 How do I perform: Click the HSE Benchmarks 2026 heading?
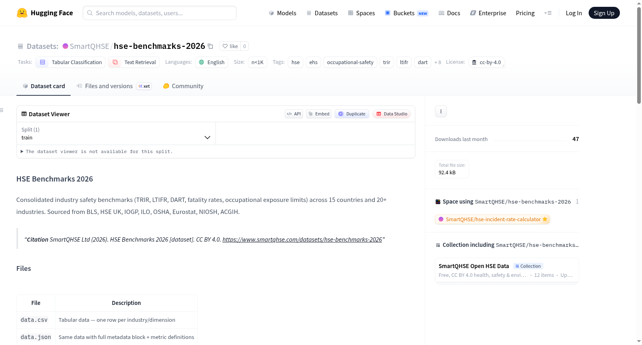tap(55, 179)
